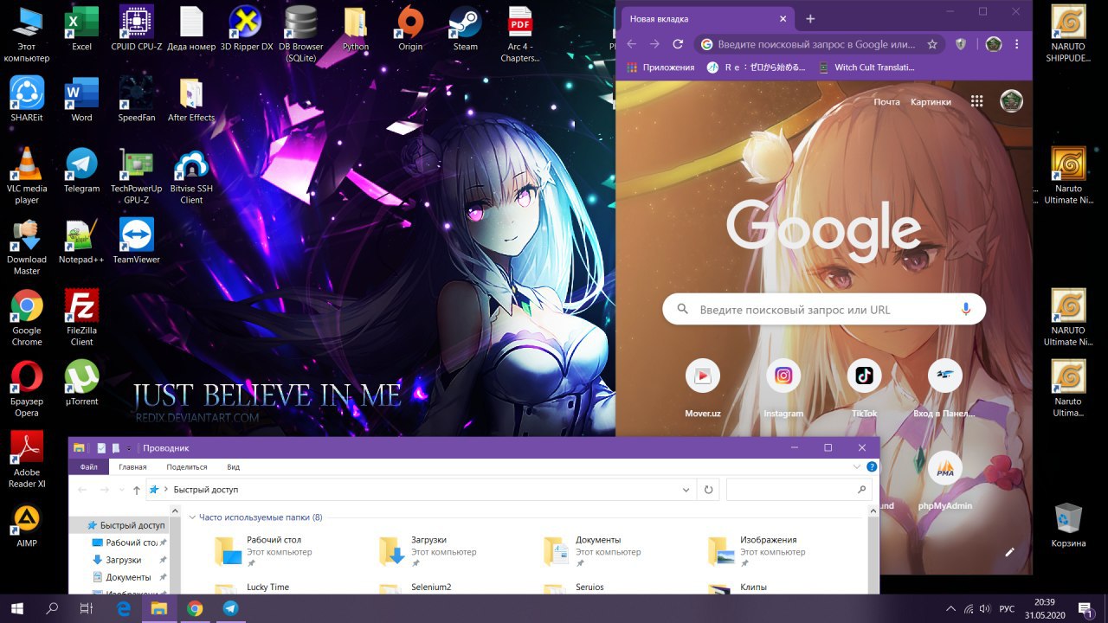Select Bitvise SSH Client icon
The height and width of the screenshot is (623, 1108).
point(191,177)
